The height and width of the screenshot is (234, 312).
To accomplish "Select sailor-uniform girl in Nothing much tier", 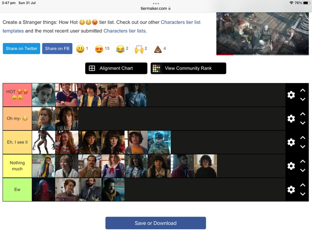I will pyautogui.click(x=113, y=166).
